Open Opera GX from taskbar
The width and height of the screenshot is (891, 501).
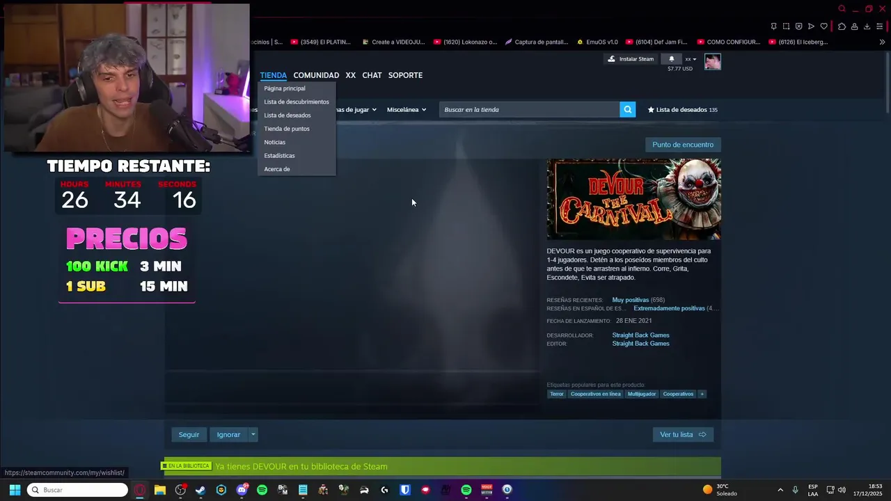140,490
